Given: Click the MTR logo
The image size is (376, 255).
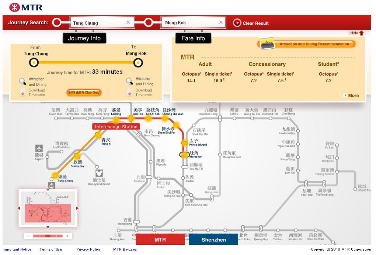Looking at the screenshot, I should (26, 7).
